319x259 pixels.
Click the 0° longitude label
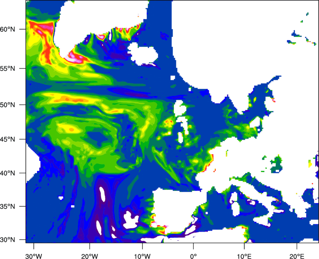193,256
